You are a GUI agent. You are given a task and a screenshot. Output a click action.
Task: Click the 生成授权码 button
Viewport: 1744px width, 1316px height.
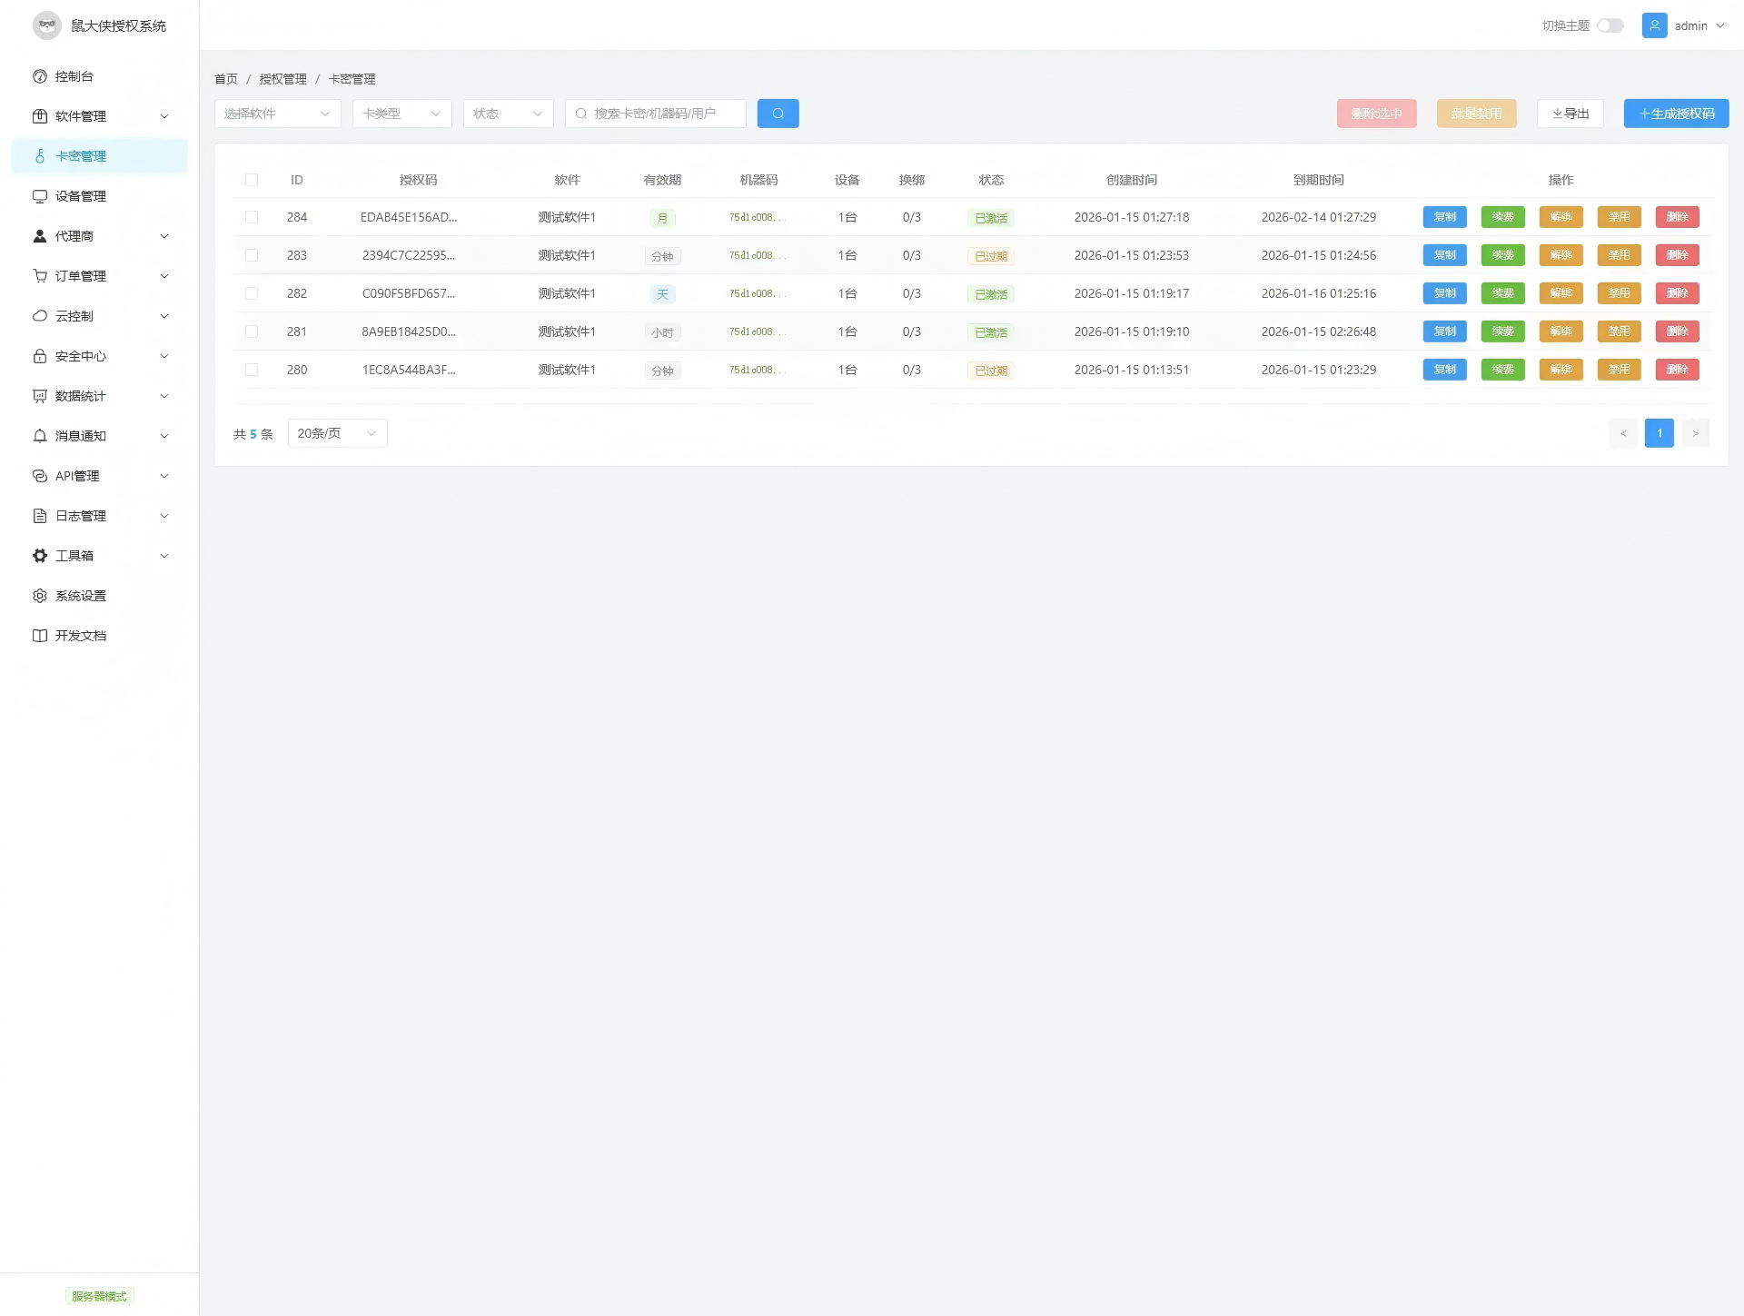(1676, 114)
